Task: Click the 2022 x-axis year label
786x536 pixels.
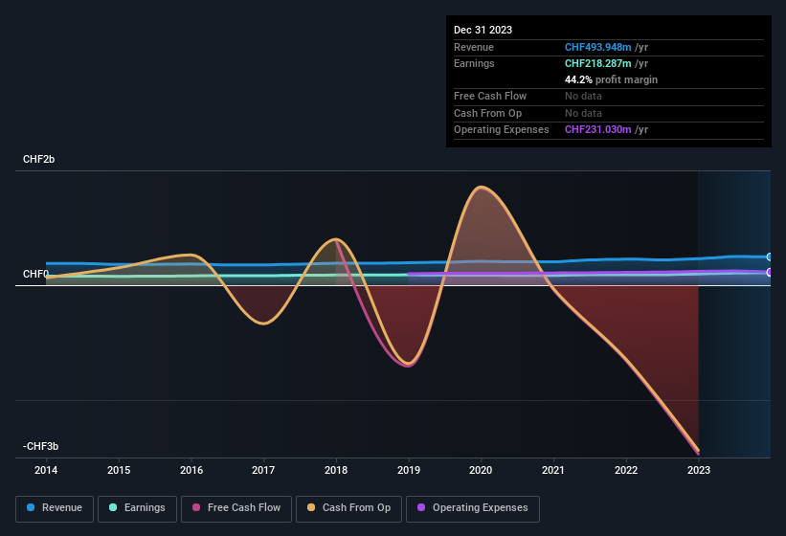Action: click(626, 470)
